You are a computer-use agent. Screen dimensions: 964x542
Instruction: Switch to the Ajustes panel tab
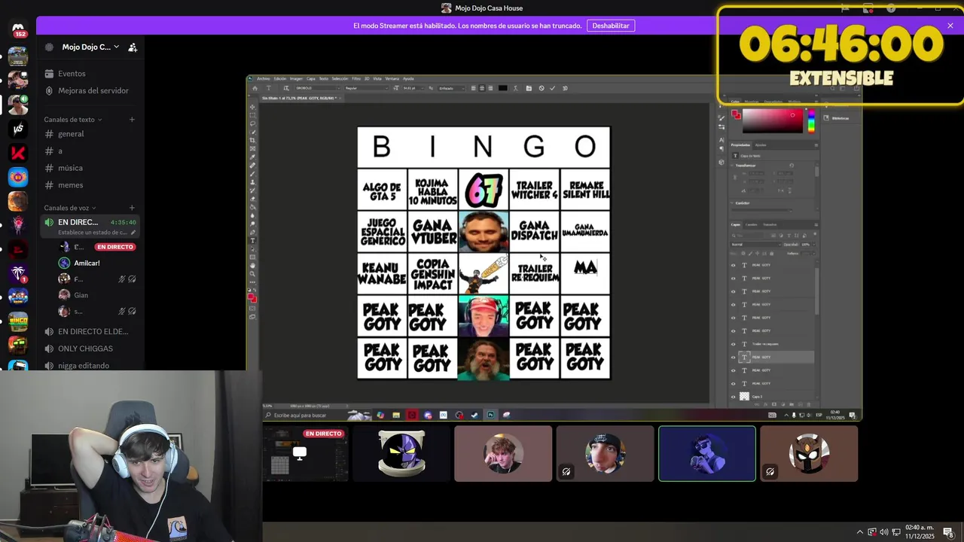761,145
